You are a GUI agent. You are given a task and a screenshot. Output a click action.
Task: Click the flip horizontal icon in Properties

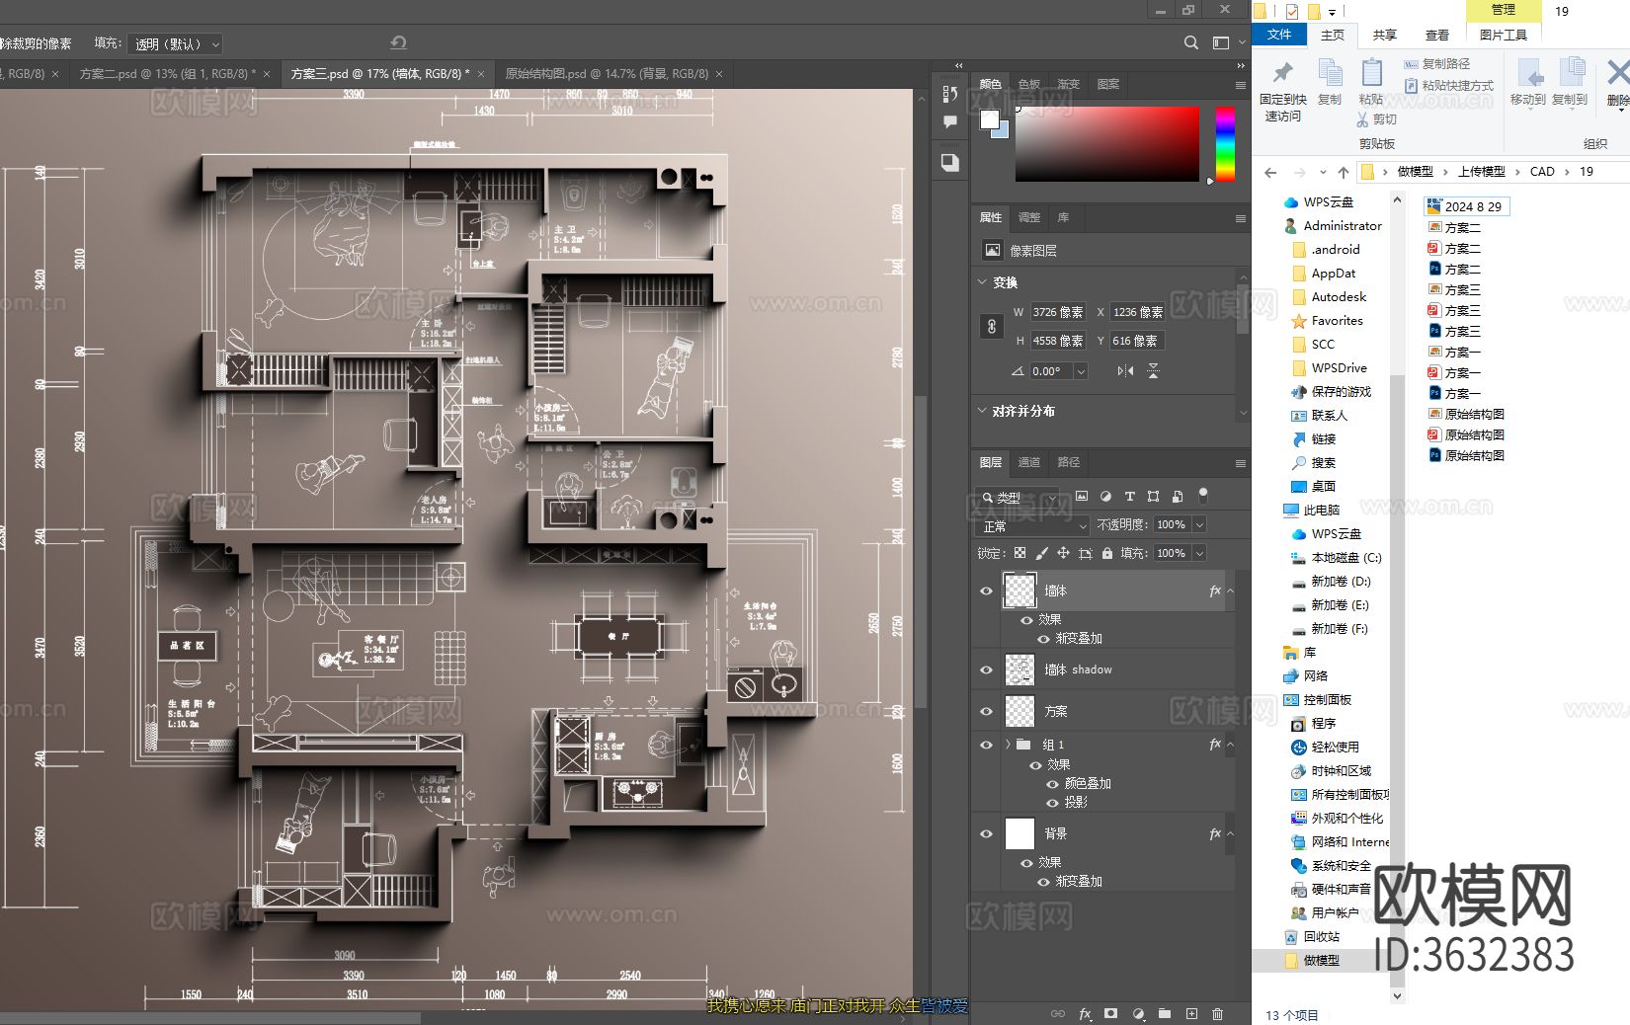(x=1125, y=371)
